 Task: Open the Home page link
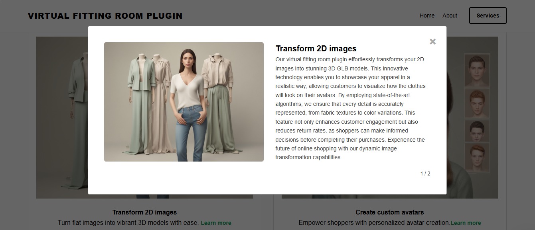pos(427,16)
